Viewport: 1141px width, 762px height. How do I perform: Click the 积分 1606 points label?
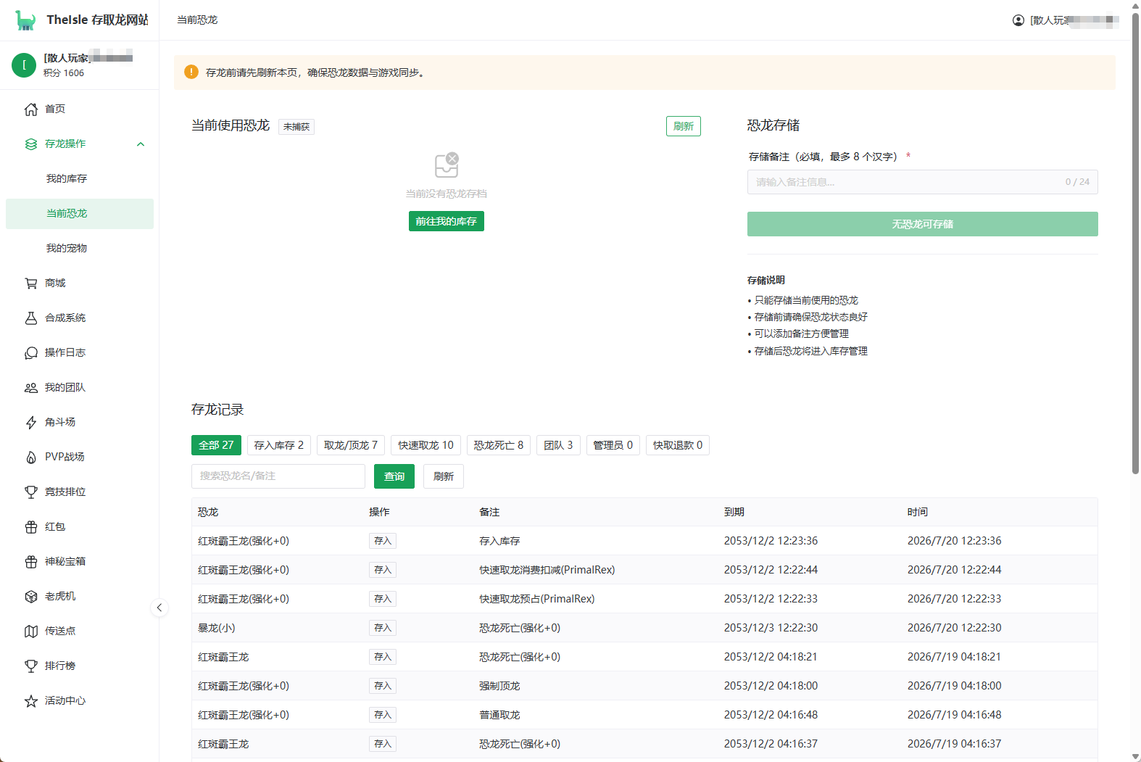click(x=64, y=73)
